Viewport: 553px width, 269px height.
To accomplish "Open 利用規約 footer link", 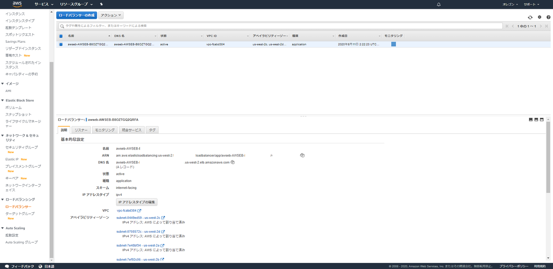I will pyautogui.click(x=540, y=266).
